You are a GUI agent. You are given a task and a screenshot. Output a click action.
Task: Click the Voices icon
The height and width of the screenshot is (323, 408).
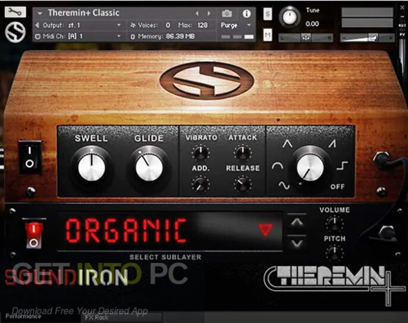tap(133, 25)
